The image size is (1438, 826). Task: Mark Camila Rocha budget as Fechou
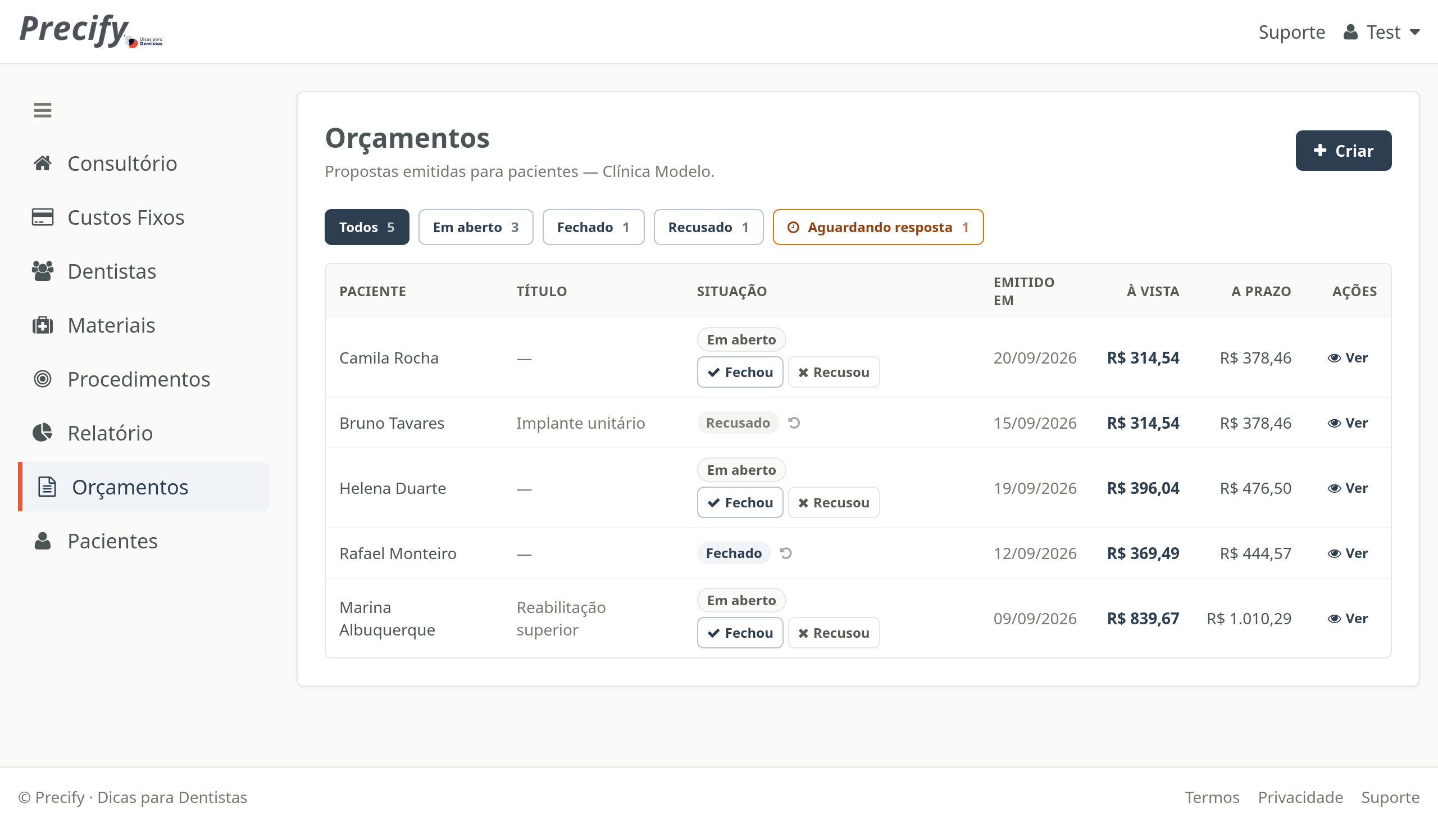pos(739,372)
